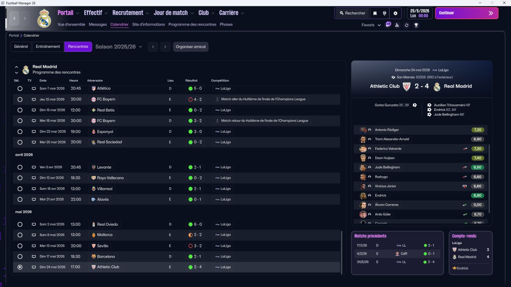Open the Carrière dropdown menu
This screenshot has width=511, height=287.
232,13
